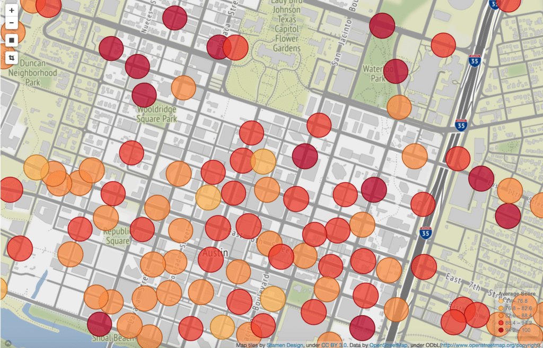Click the Republic Square map label
The height and width of the screenshot is (348, 543).
point(117,236)
